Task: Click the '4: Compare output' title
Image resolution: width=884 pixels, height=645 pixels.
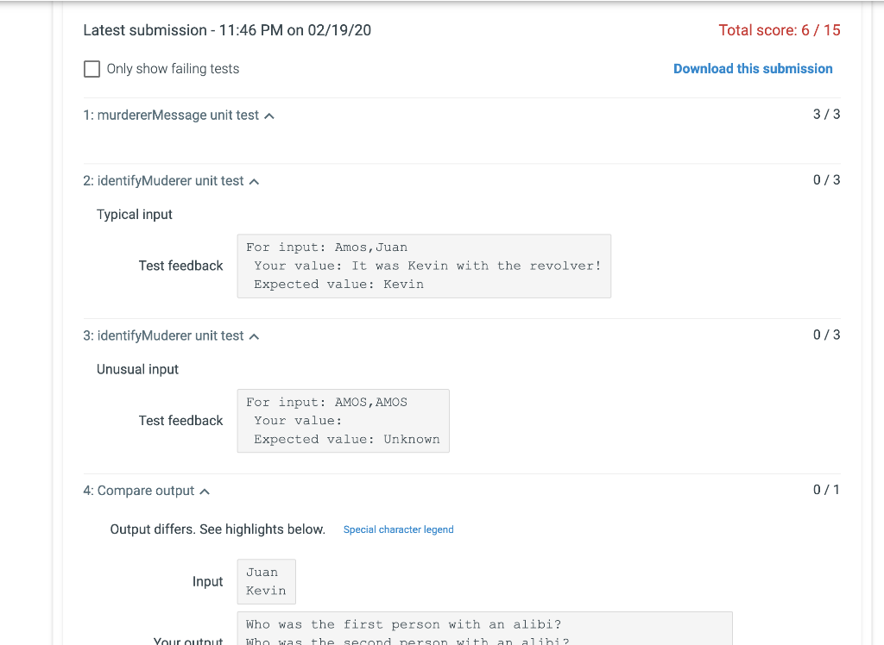Action: point(139,491)
